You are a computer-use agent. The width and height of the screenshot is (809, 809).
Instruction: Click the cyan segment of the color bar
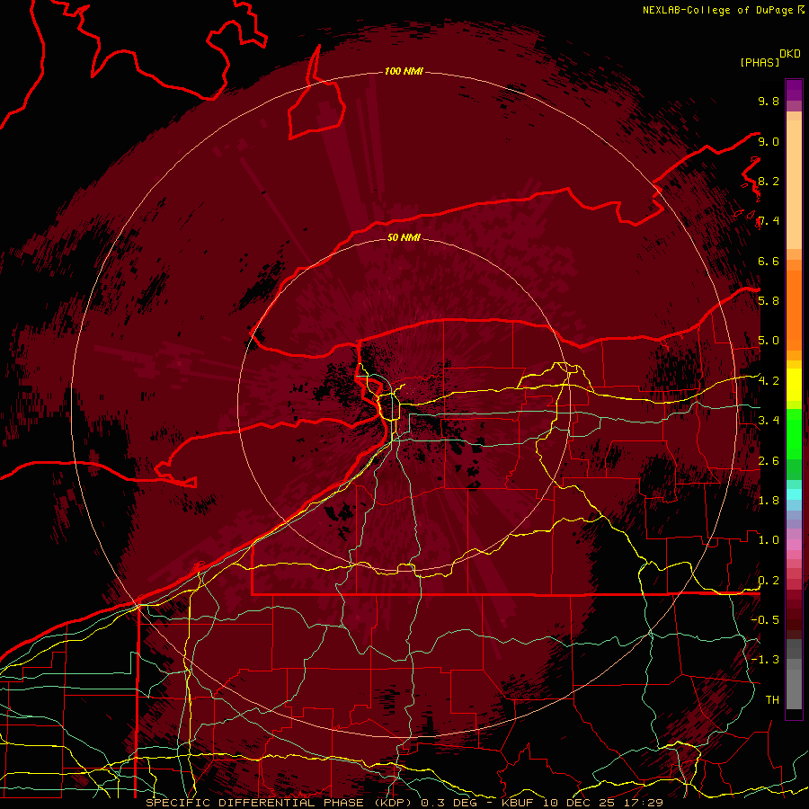coord(794,493)
